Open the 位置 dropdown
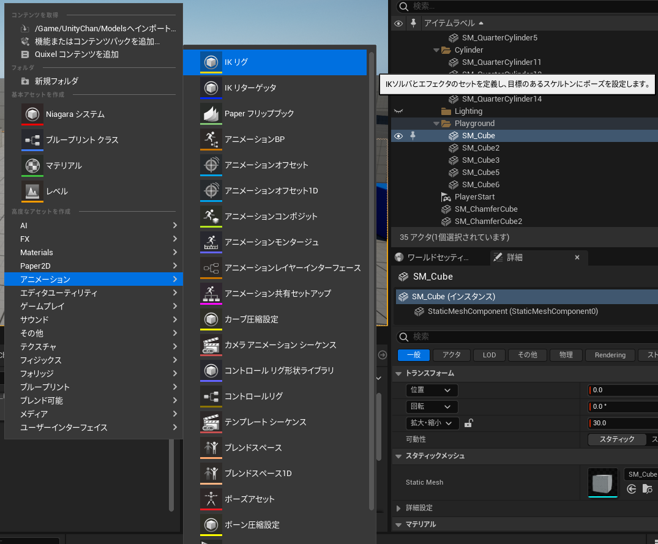 [x=432, y=390]
